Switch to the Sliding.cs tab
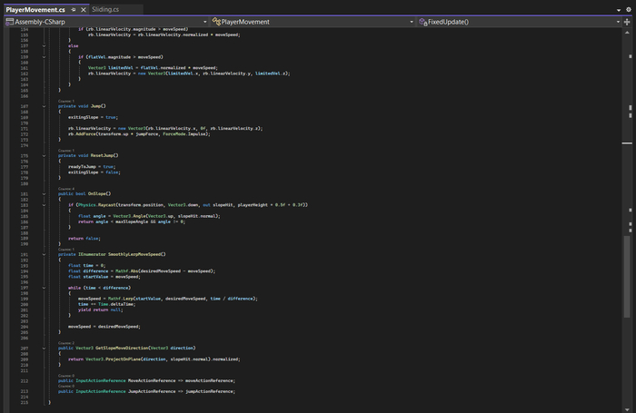Screen dimensions: 636x413 105,8
